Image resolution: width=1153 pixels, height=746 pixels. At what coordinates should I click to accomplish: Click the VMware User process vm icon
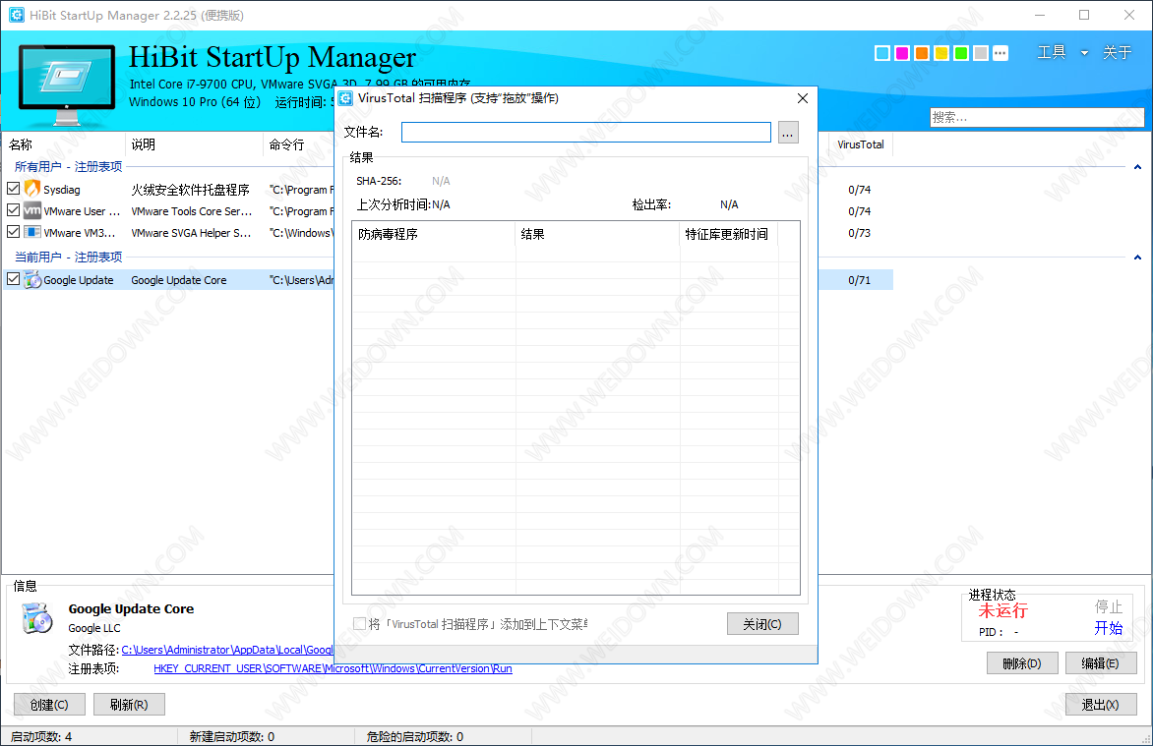coord(31,211)
